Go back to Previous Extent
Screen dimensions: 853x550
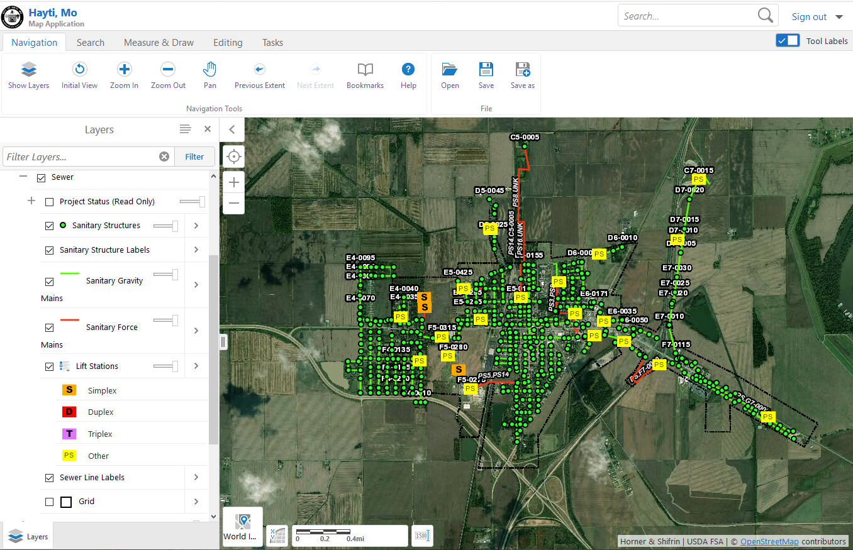pyautogui.click(x=259, y=70)
